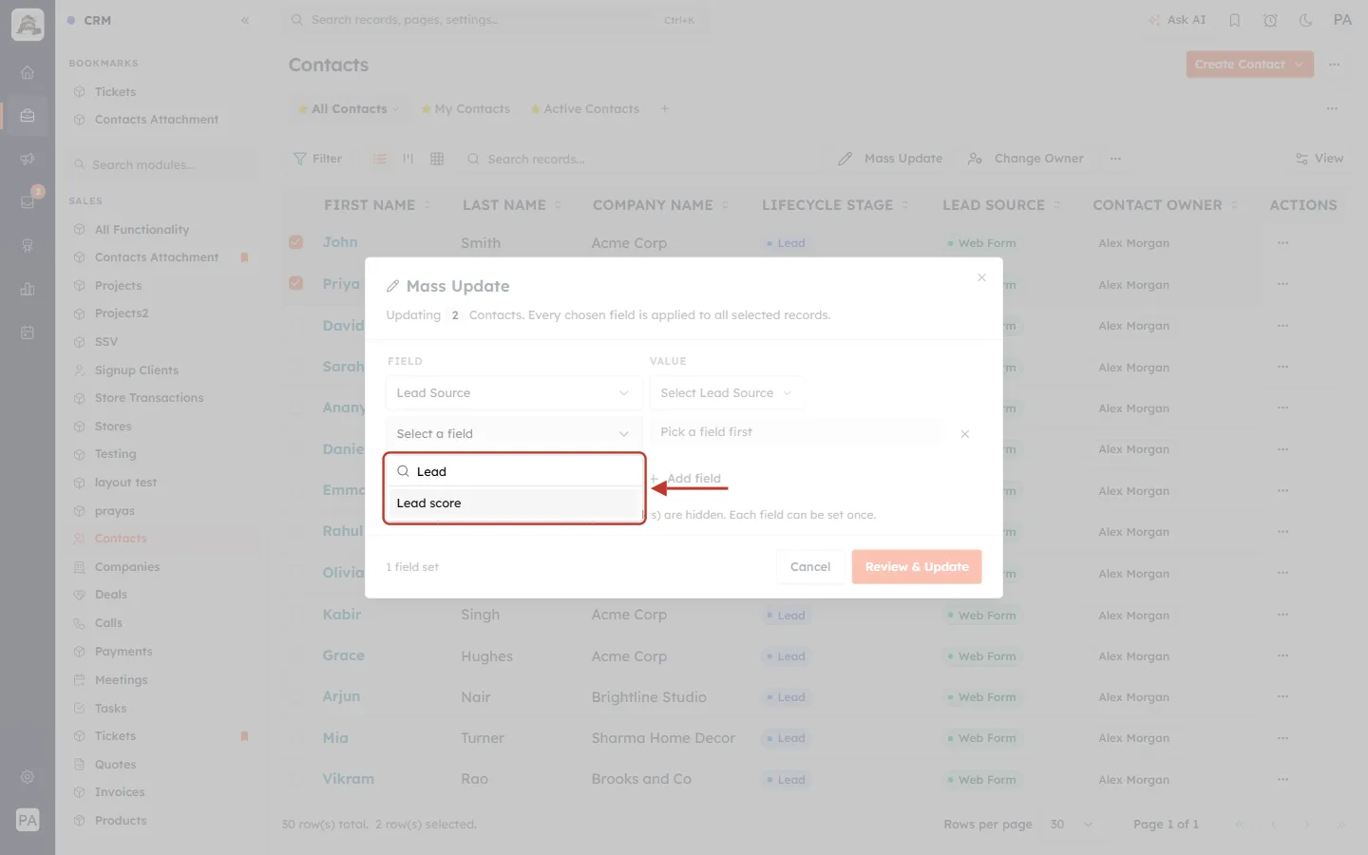Switch to the list view icon
Screen dimensions: 1368x855
click(x=380, y=159)
